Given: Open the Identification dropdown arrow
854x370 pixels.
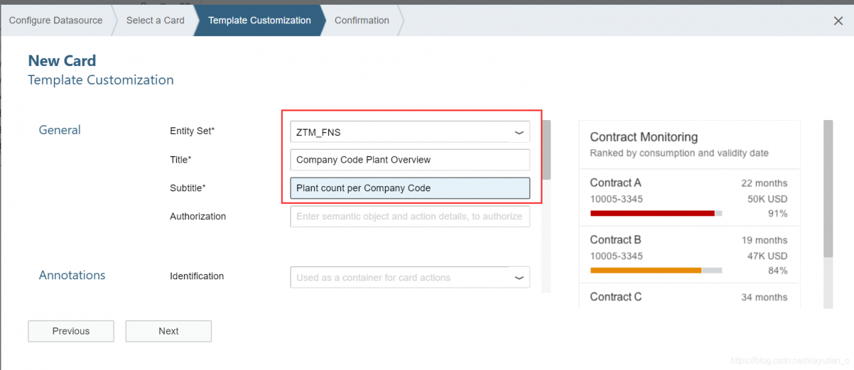Looking at the screenshot, I should click(519, 277).
